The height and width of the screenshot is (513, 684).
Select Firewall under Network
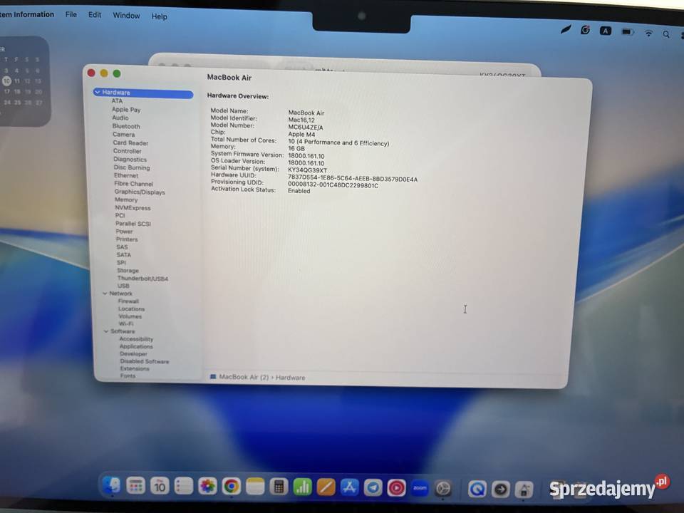click(x=128, y=301)
